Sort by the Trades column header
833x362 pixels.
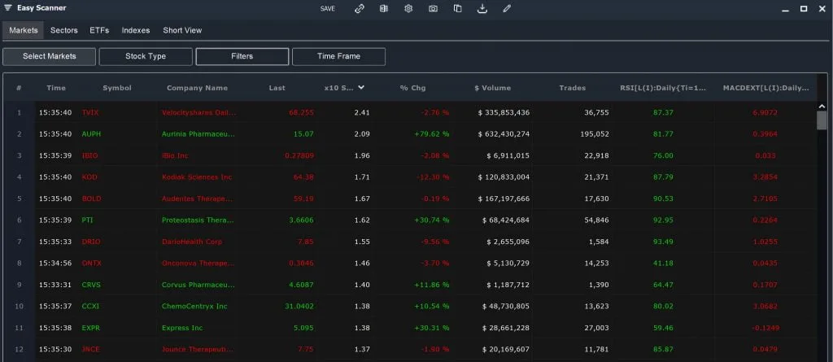pos(573,88)
